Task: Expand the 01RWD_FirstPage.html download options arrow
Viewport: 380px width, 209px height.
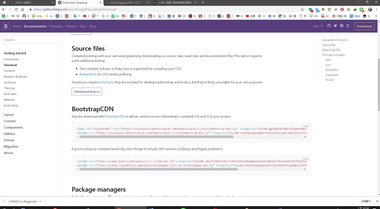Action: [x=40, y=202]
